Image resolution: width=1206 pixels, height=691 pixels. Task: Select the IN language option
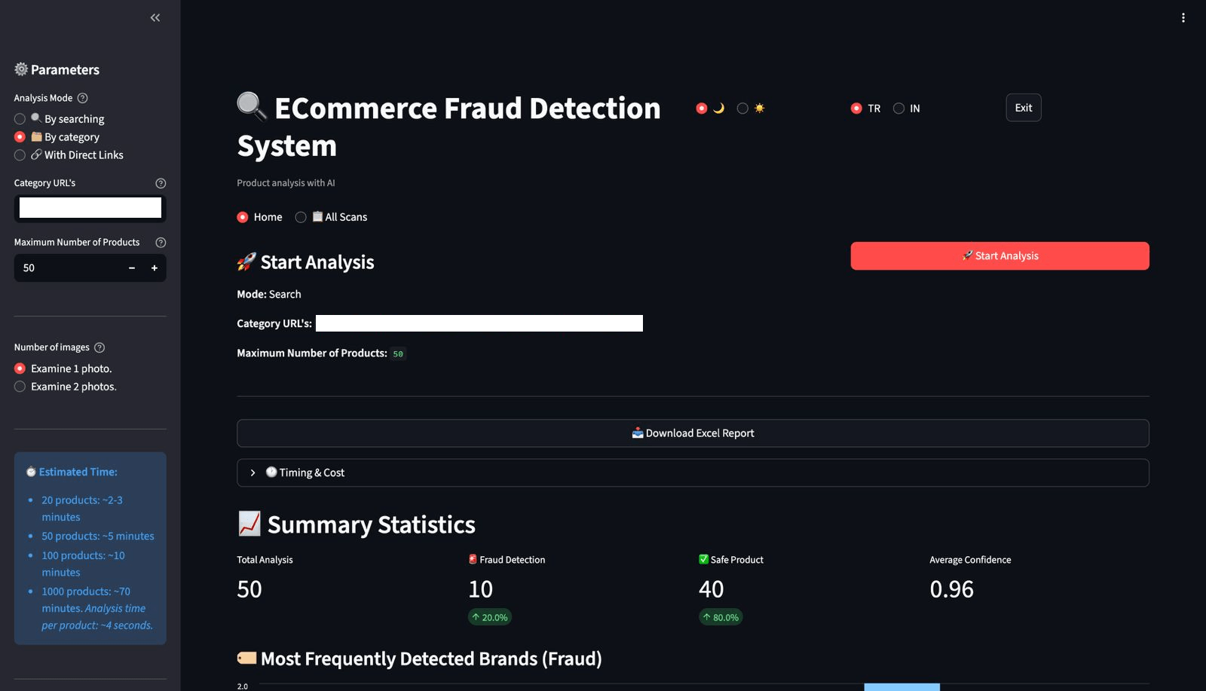[x=898, y=108]
